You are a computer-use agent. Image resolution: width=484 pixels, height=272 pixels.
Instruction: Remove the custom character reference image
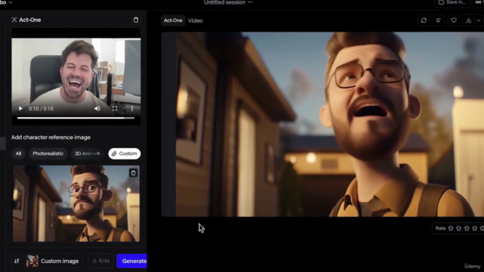tap(133, 173)
